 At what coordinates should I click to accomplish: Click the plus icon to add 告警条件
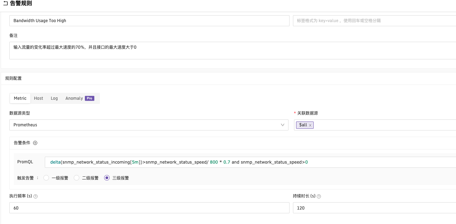point(35,143)
